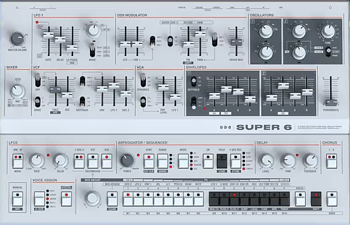Click the VCF Freq slider handle
Image resolution: width=350 pixels, height=225 pixels.
(56, 90)
